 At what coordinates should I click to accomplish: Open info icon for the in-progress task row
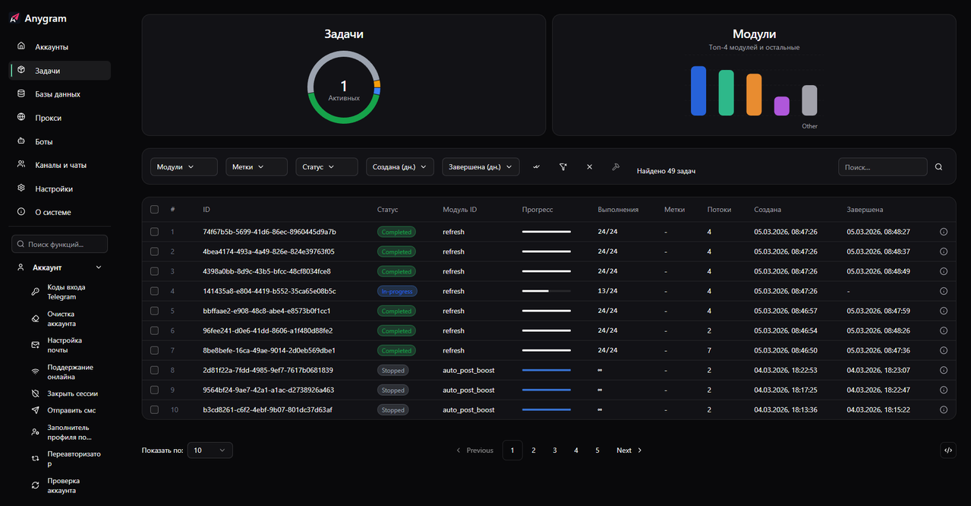point(944,291)
